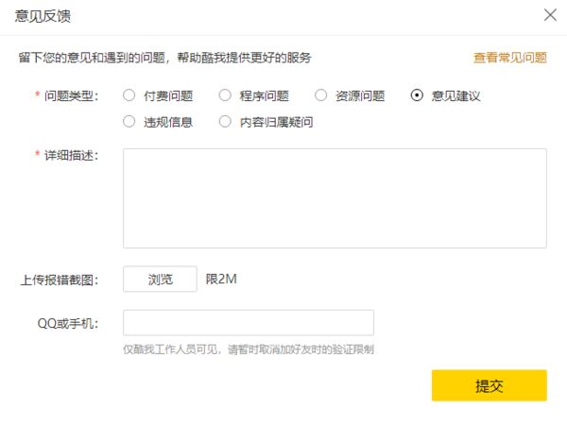Click inside the 详细描述 text area

click(x=335, y=197)
